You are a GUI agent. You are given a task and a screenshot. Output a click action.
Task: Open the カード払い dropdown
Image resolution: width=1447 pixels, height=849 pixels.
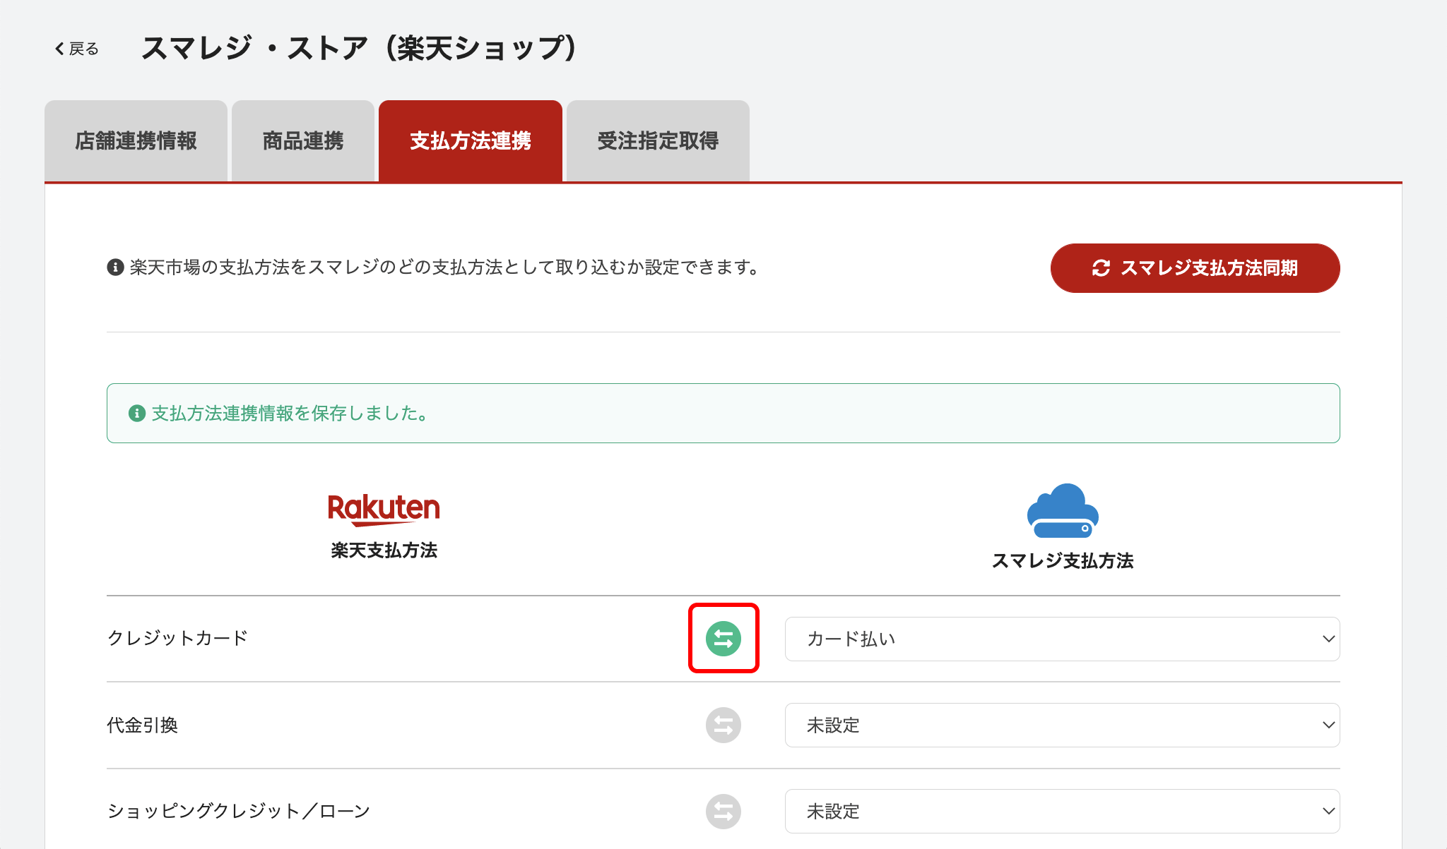(x=1062, y=639)
